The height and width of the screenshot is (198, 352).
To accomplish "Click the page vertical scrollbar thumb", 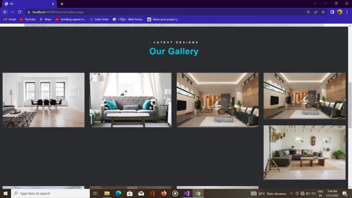I will (x=350, y=105).
